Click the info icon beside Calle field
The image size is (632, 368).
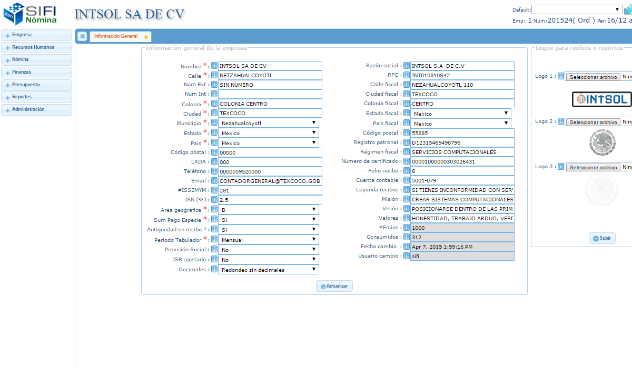pos(214,75)
